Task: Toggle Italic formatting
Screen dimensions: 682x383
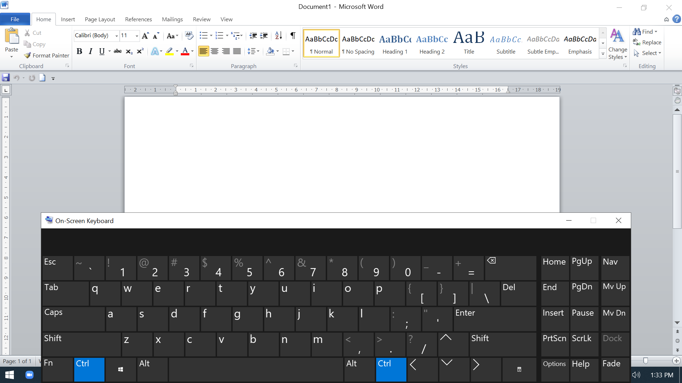Action: (x=90, y=51)
